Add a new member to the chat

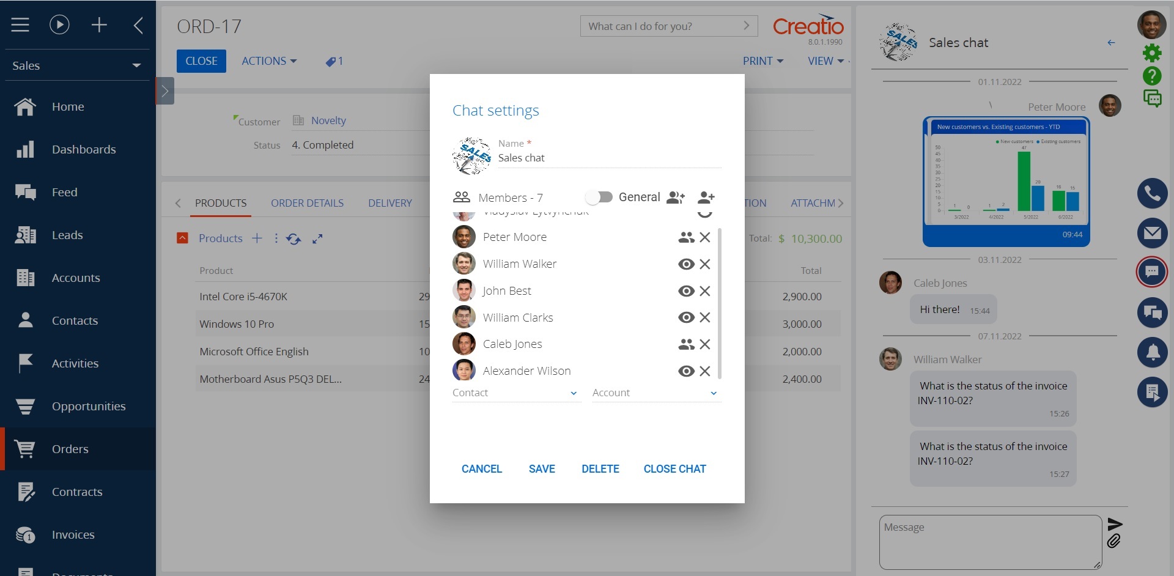point(706,197)
